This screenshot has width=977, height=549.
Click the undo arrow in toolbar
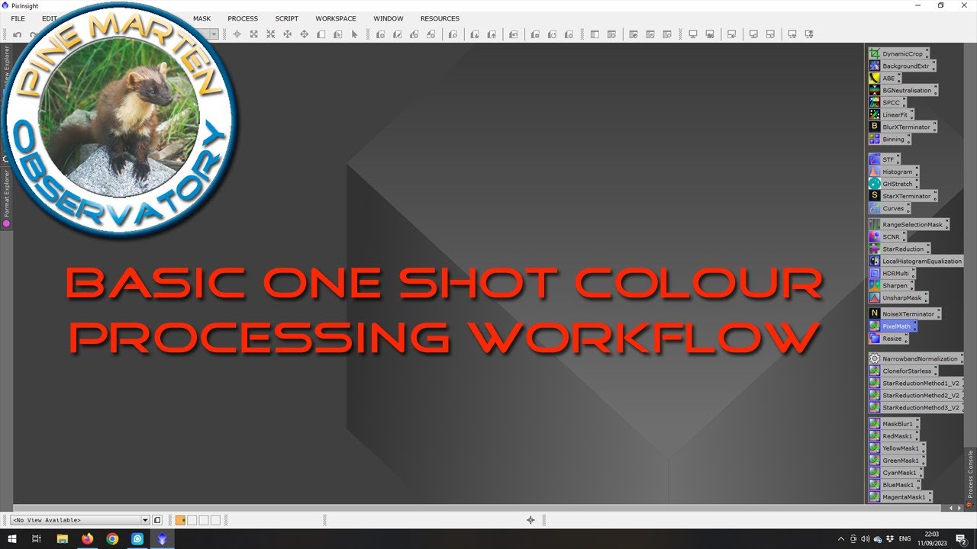click(x=18, y=34)
